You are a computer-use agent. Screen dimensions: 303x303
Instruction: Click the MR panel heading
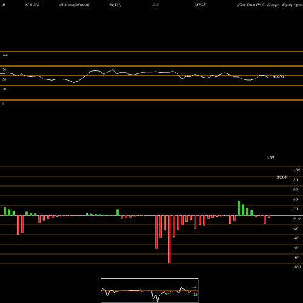[x=270, y=158]
